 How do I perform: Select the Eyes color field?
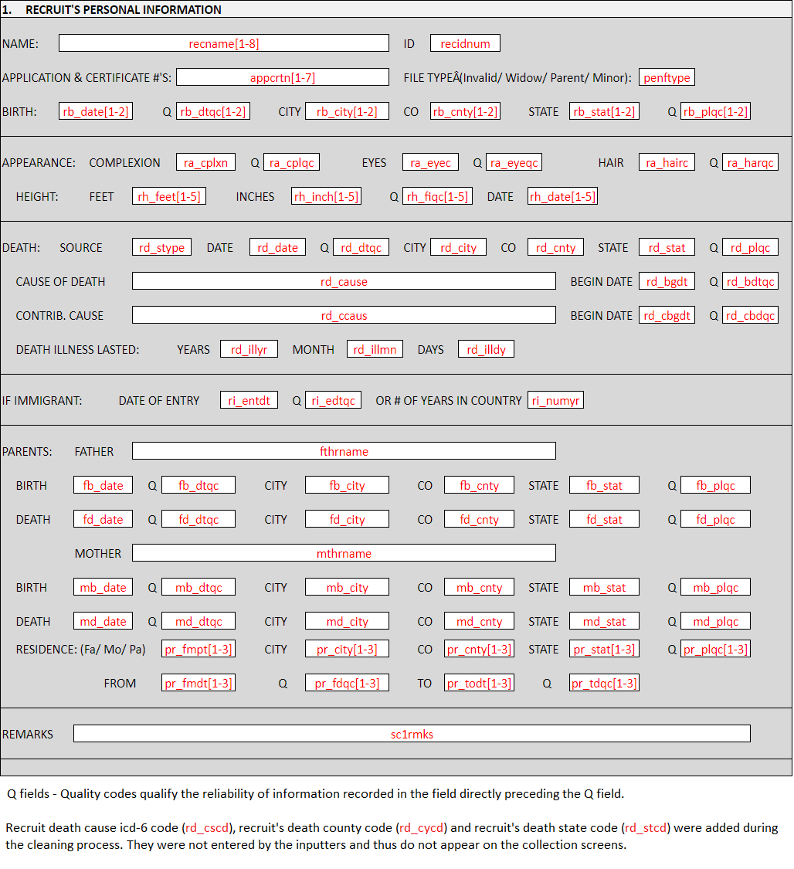pyautogui.click(x=430, y=162)
